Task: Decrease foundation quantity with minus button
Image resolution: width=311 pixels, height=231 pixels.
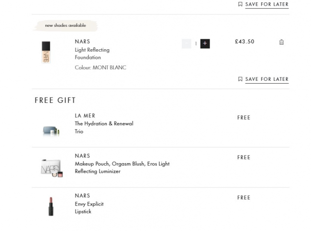Action: [x=187, y=44]
